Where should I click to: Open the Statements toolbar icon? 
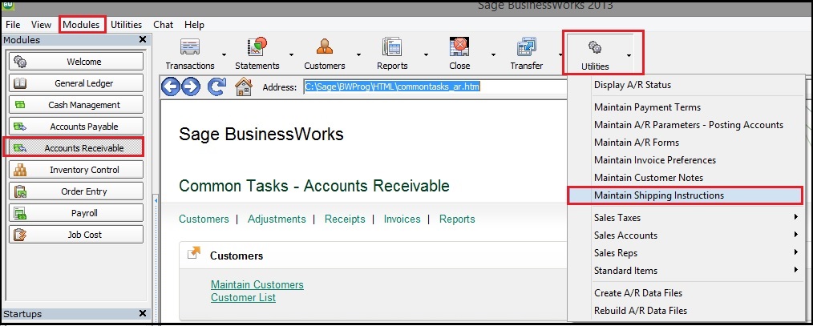257,48
